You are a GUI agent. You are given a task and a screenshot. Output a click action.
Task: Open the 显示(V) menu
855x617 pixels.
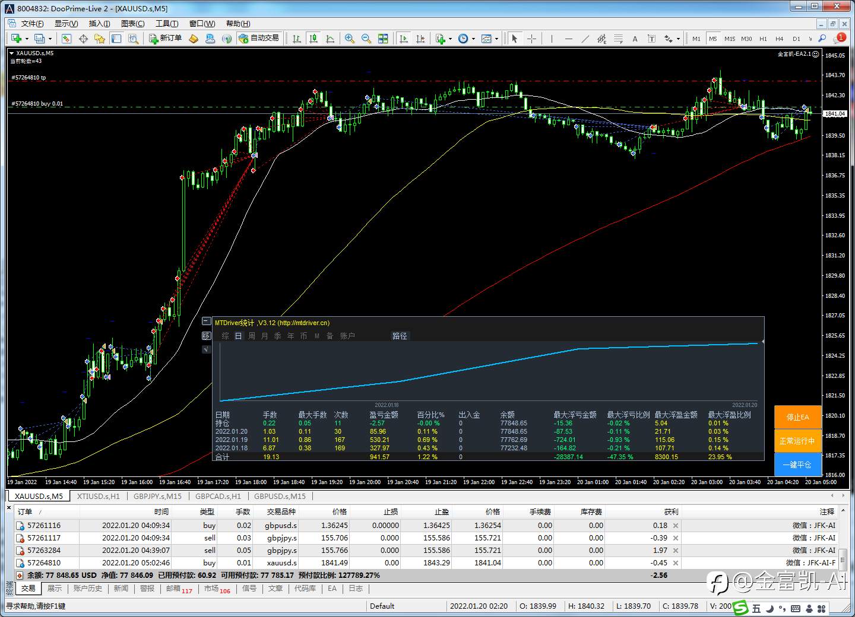66,24
